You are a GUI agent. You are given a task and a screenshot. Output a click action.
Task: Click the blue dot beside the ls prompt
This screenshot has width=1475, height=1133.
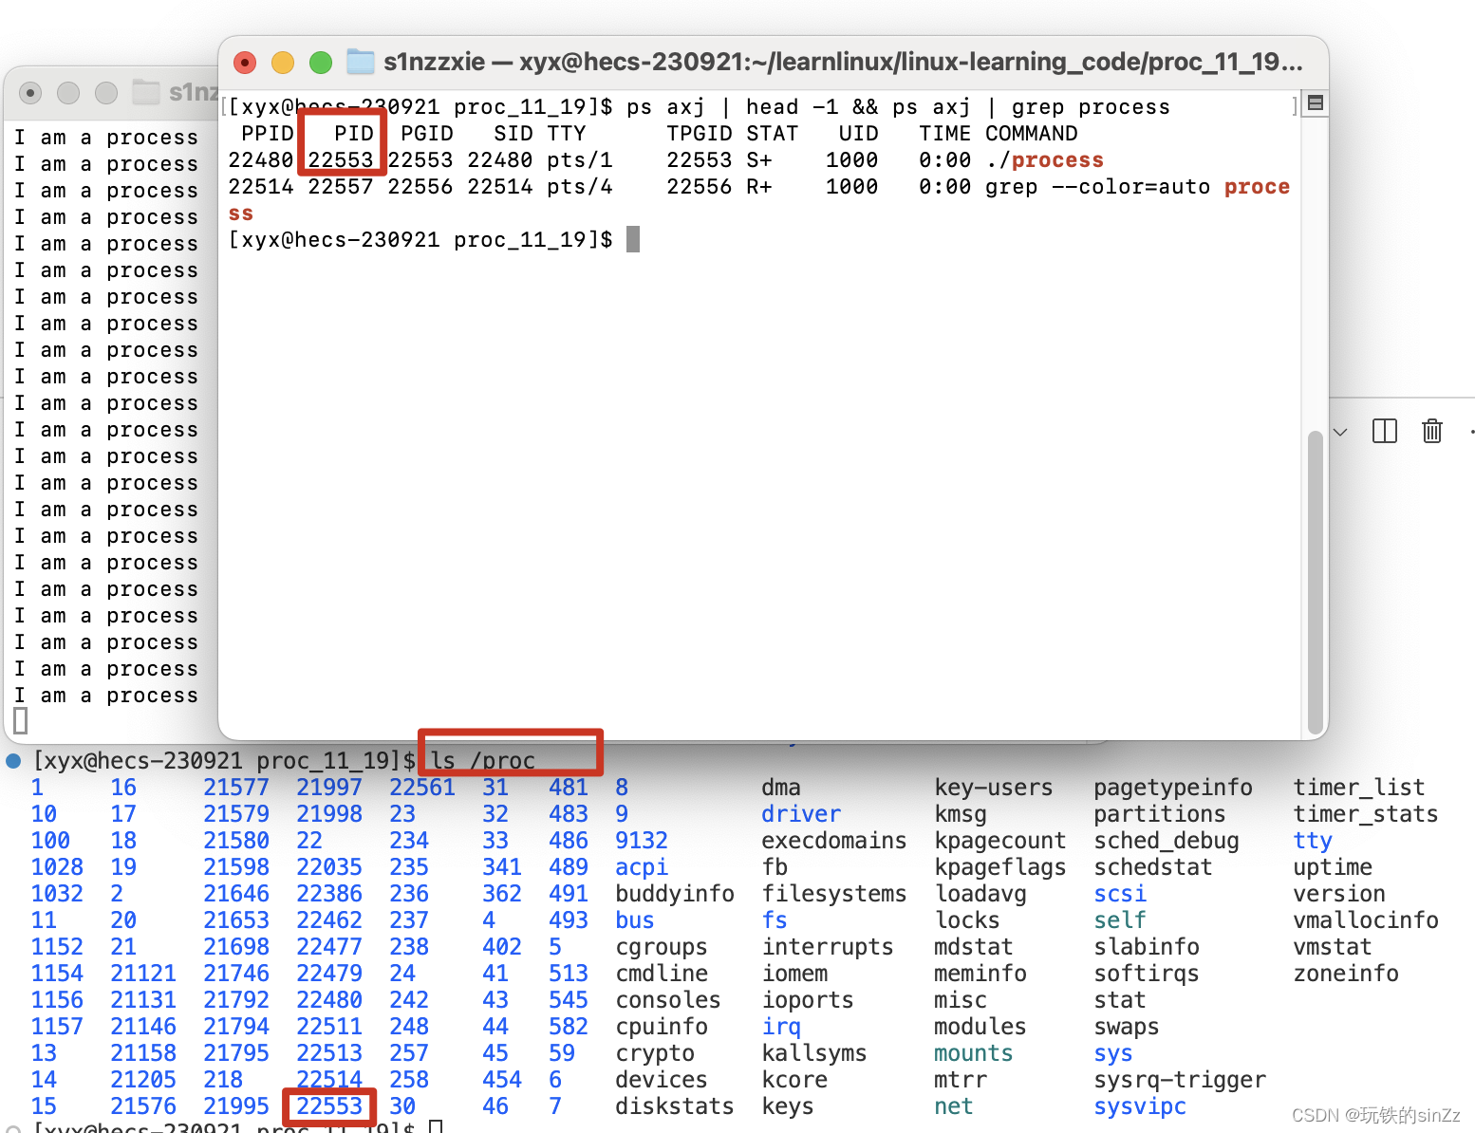[13, 761]
